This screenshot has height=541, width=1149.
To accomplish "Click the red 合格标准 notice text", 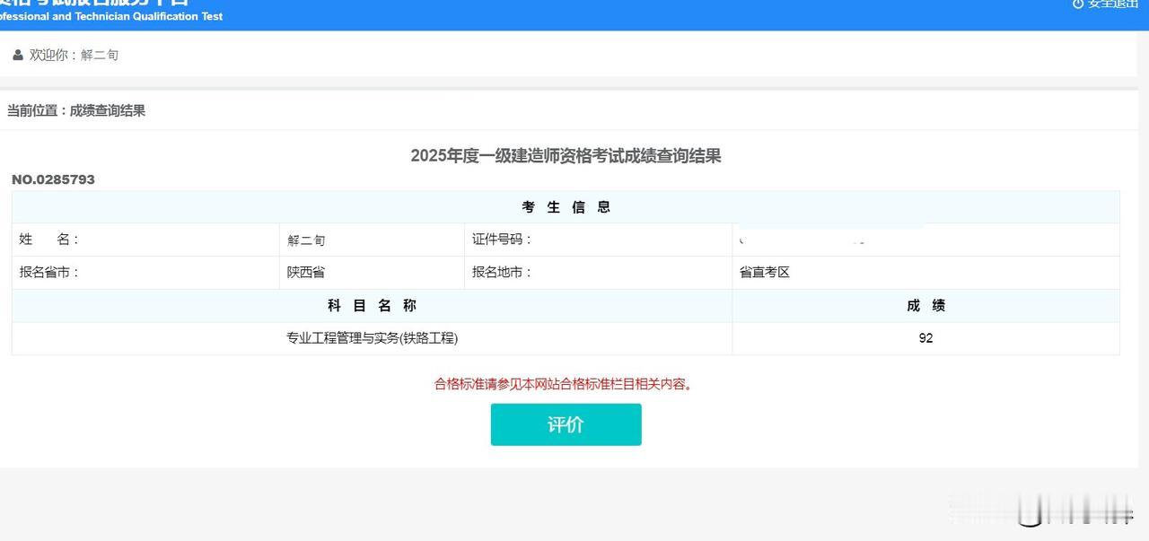I will (x=565, y=383).
